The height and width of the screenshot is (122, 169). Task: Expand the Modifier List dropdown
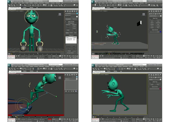tap(71, 79)
